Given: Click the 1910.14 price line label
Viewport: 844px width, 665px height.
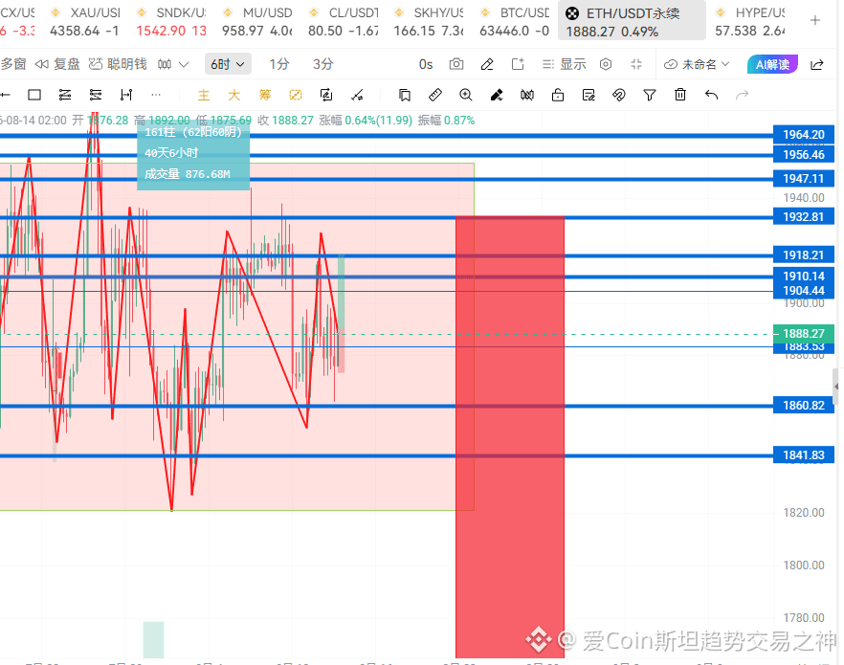Looking at the screenshot, I should (804, 276).
